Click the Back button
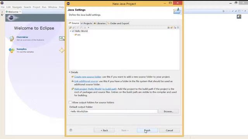Viewport: 248px width, 139px height. [104, 131]
